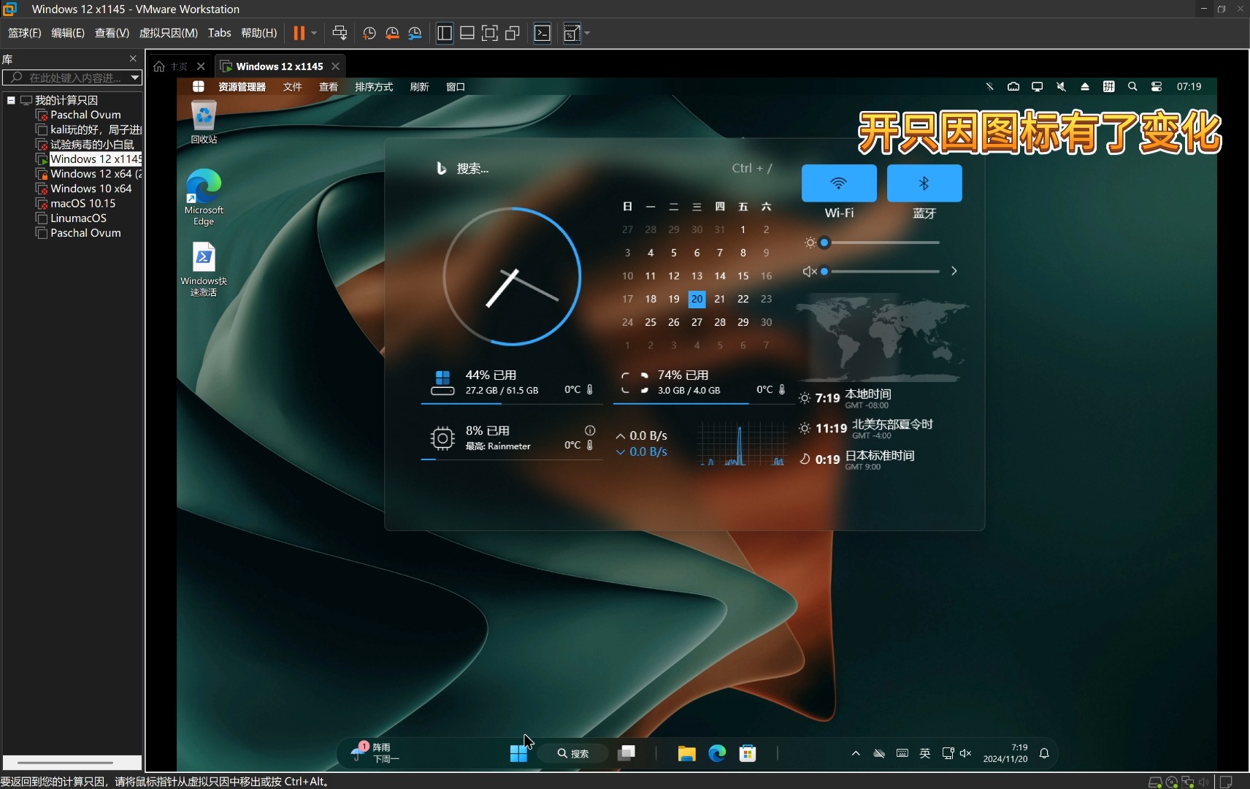Open the snapshot manager wrench icon
1250x789 pixels.
(415, 33)
